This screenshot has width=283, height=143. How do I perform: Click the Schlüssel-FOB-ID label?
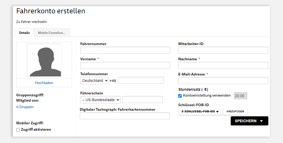click(193, 105)
